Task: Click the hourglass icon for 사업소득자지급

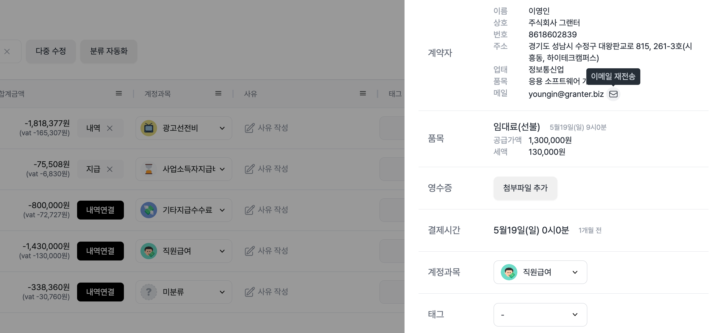Action: point(149,169)
